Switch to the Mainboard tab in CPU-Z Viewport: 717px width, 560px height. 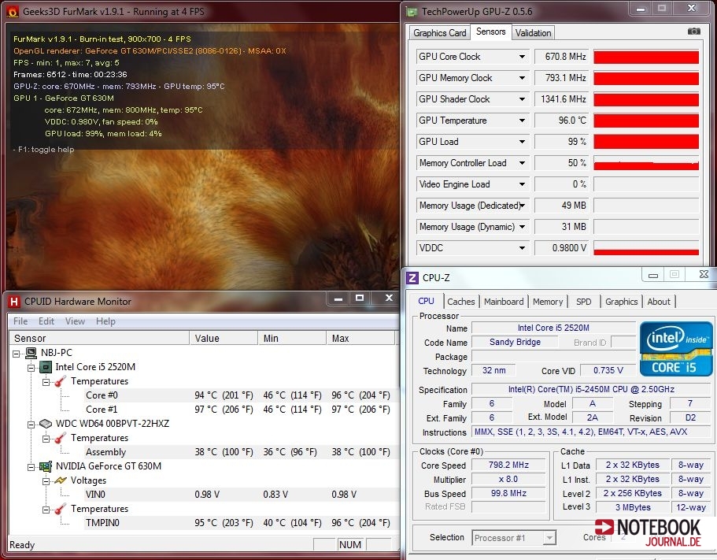click(504, 302)
